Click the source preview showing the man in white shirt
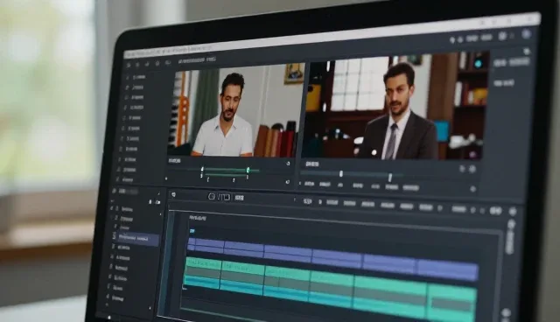 pos(236,111)
